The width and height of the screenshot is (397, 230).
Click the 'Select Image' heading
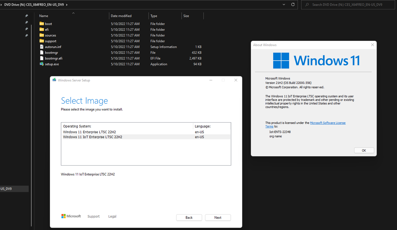tap(84, 101)
